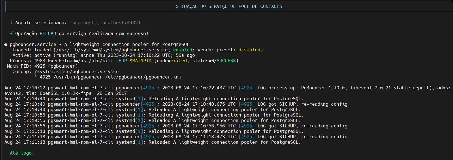Click the green SUCCESS status word

(x=226, y=61)
